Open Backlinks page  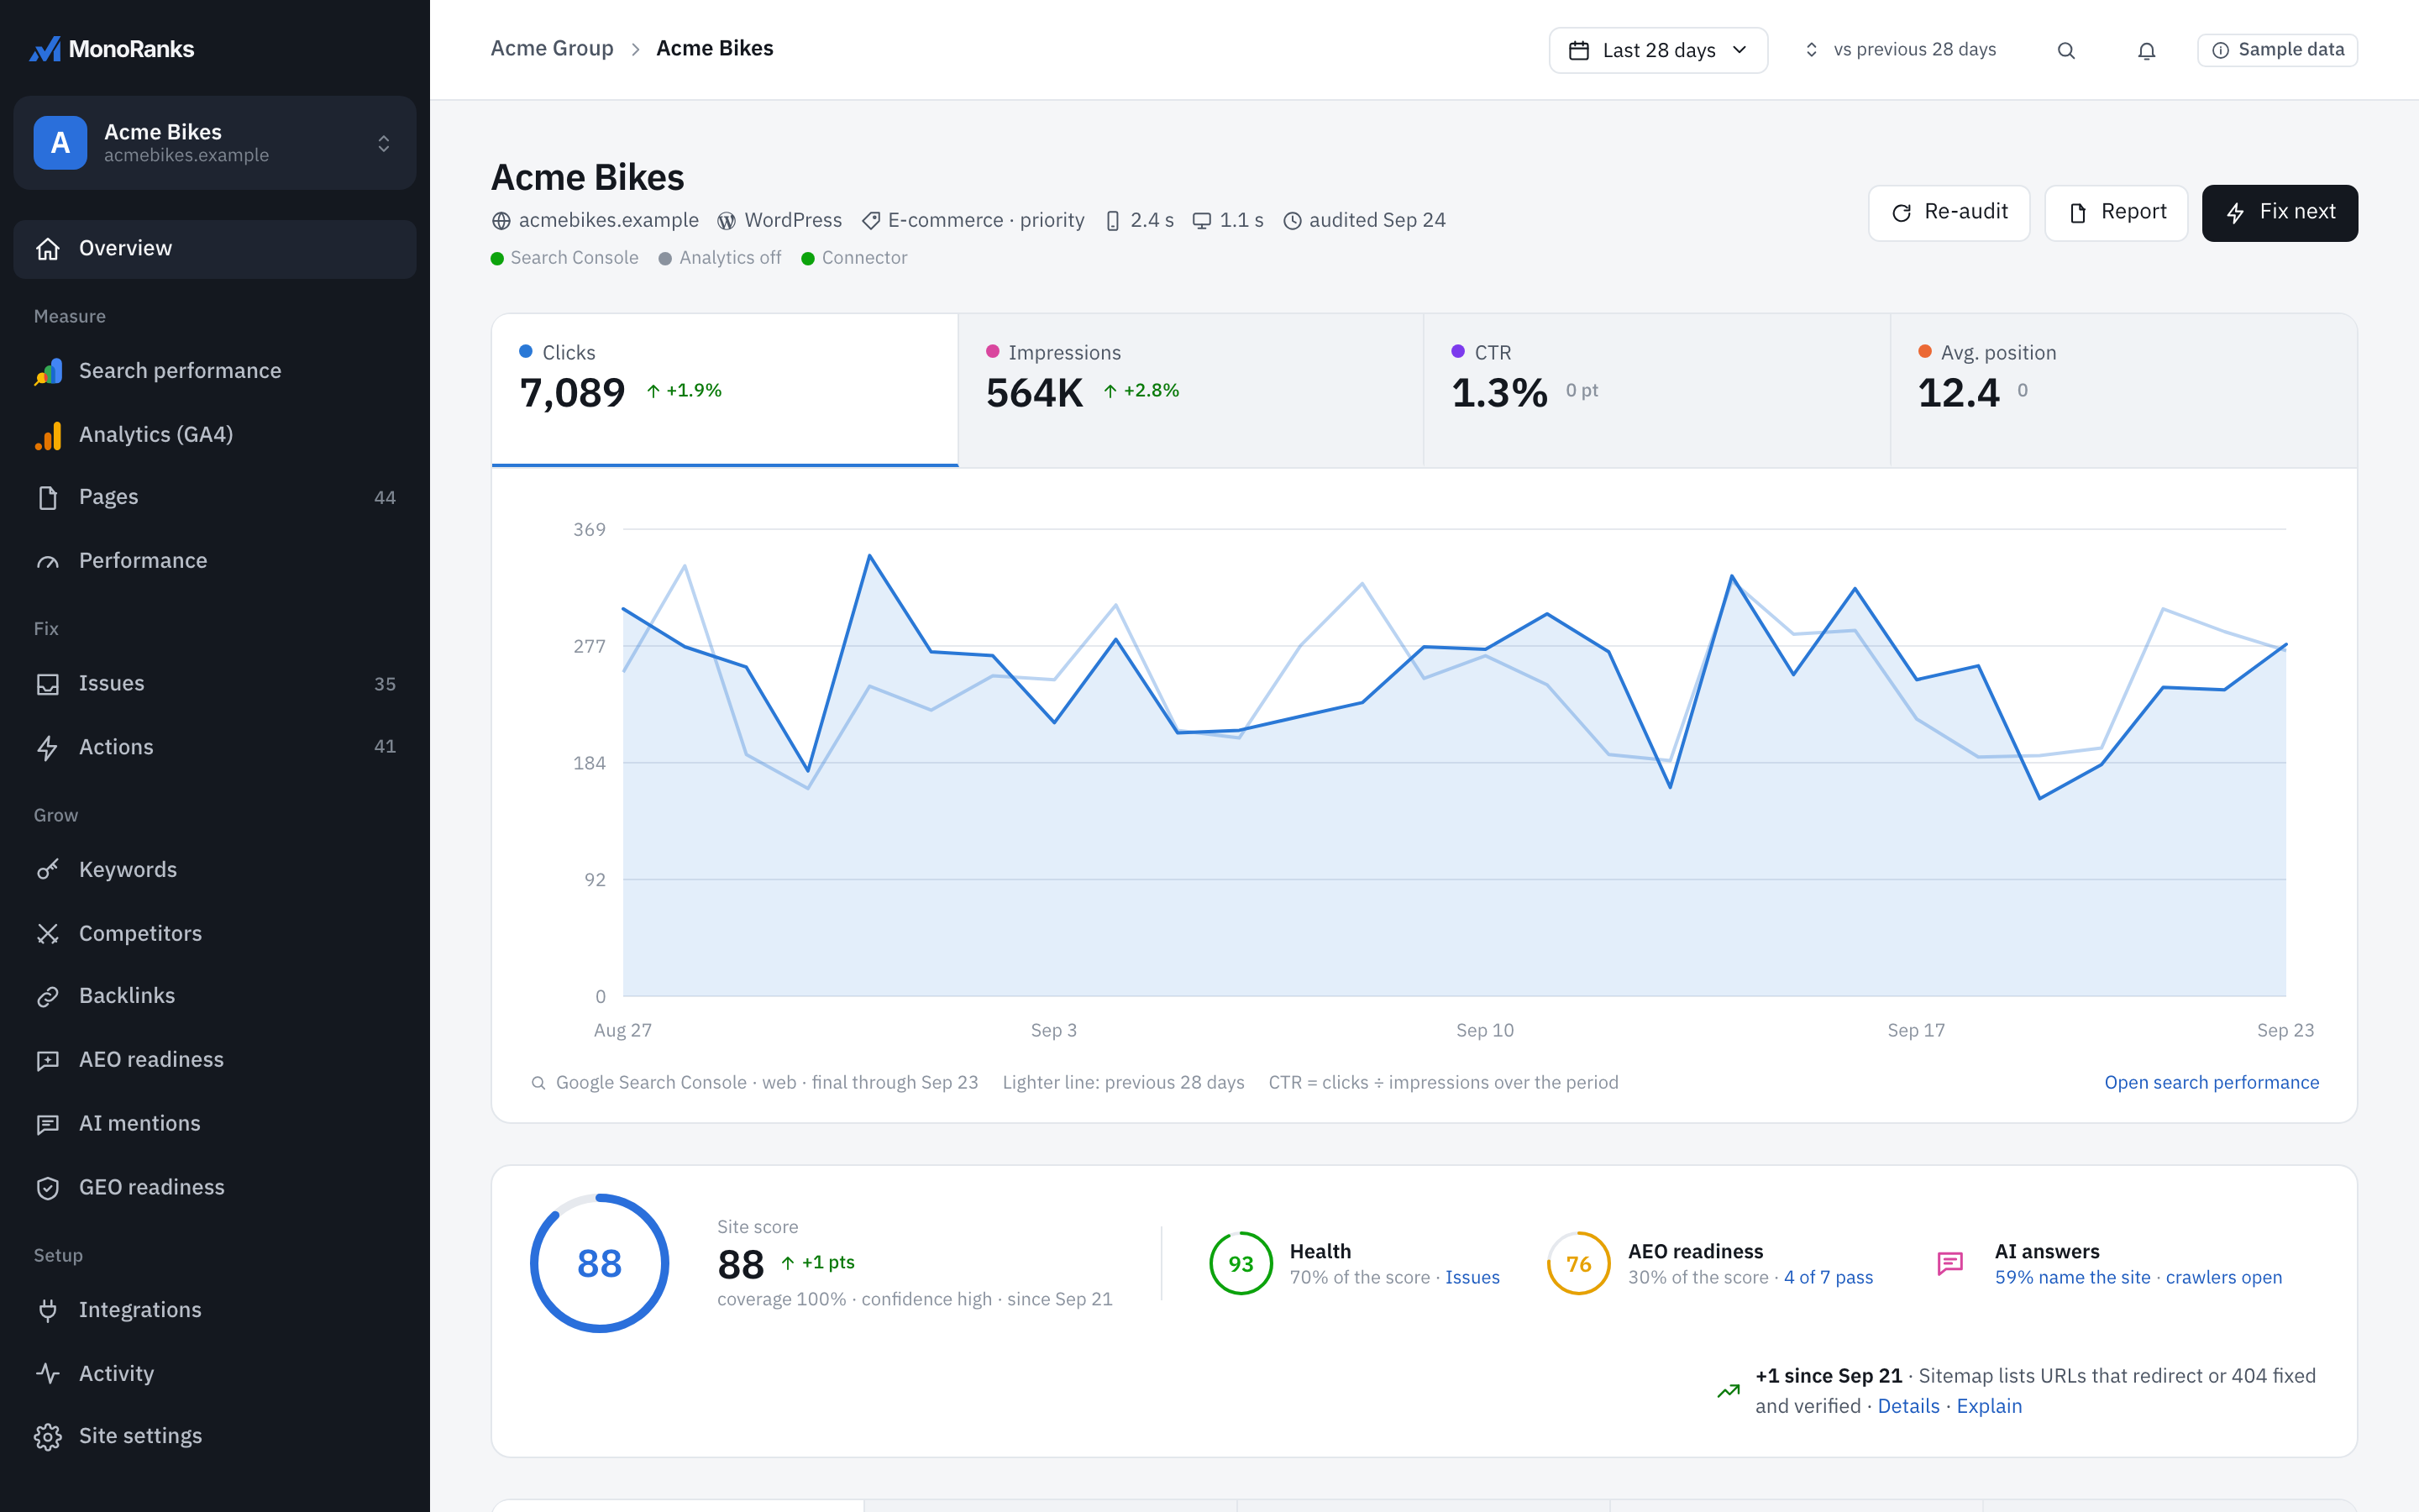point(215,996)
